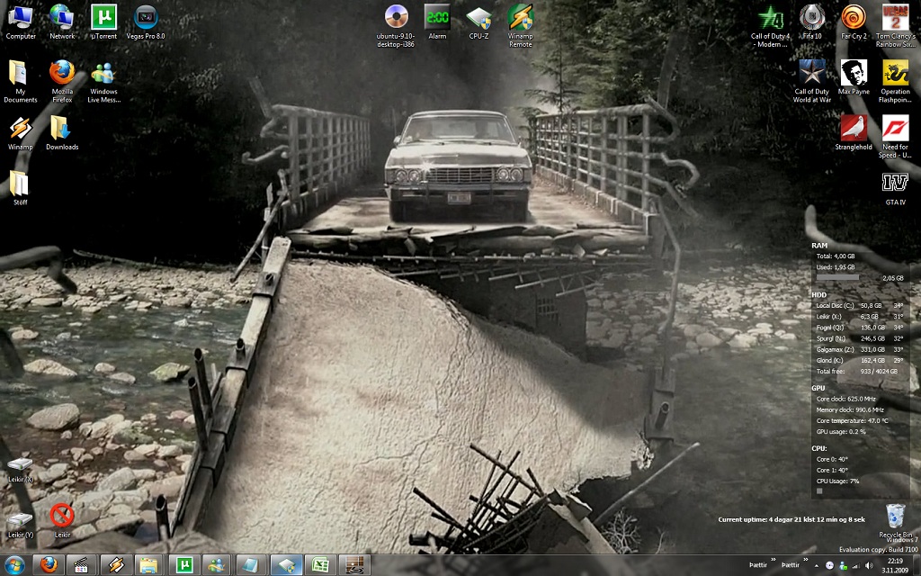Open Windows Live Messenger desktop shortcut
Image resolution: width=921 pixels, height=576 pixels.
104,82
